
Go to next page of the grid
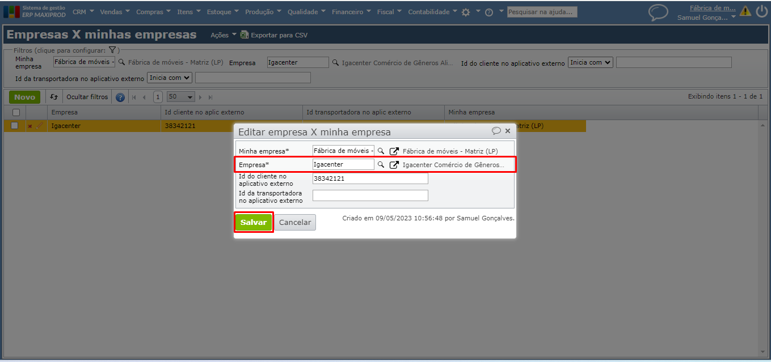pos(201,97)
